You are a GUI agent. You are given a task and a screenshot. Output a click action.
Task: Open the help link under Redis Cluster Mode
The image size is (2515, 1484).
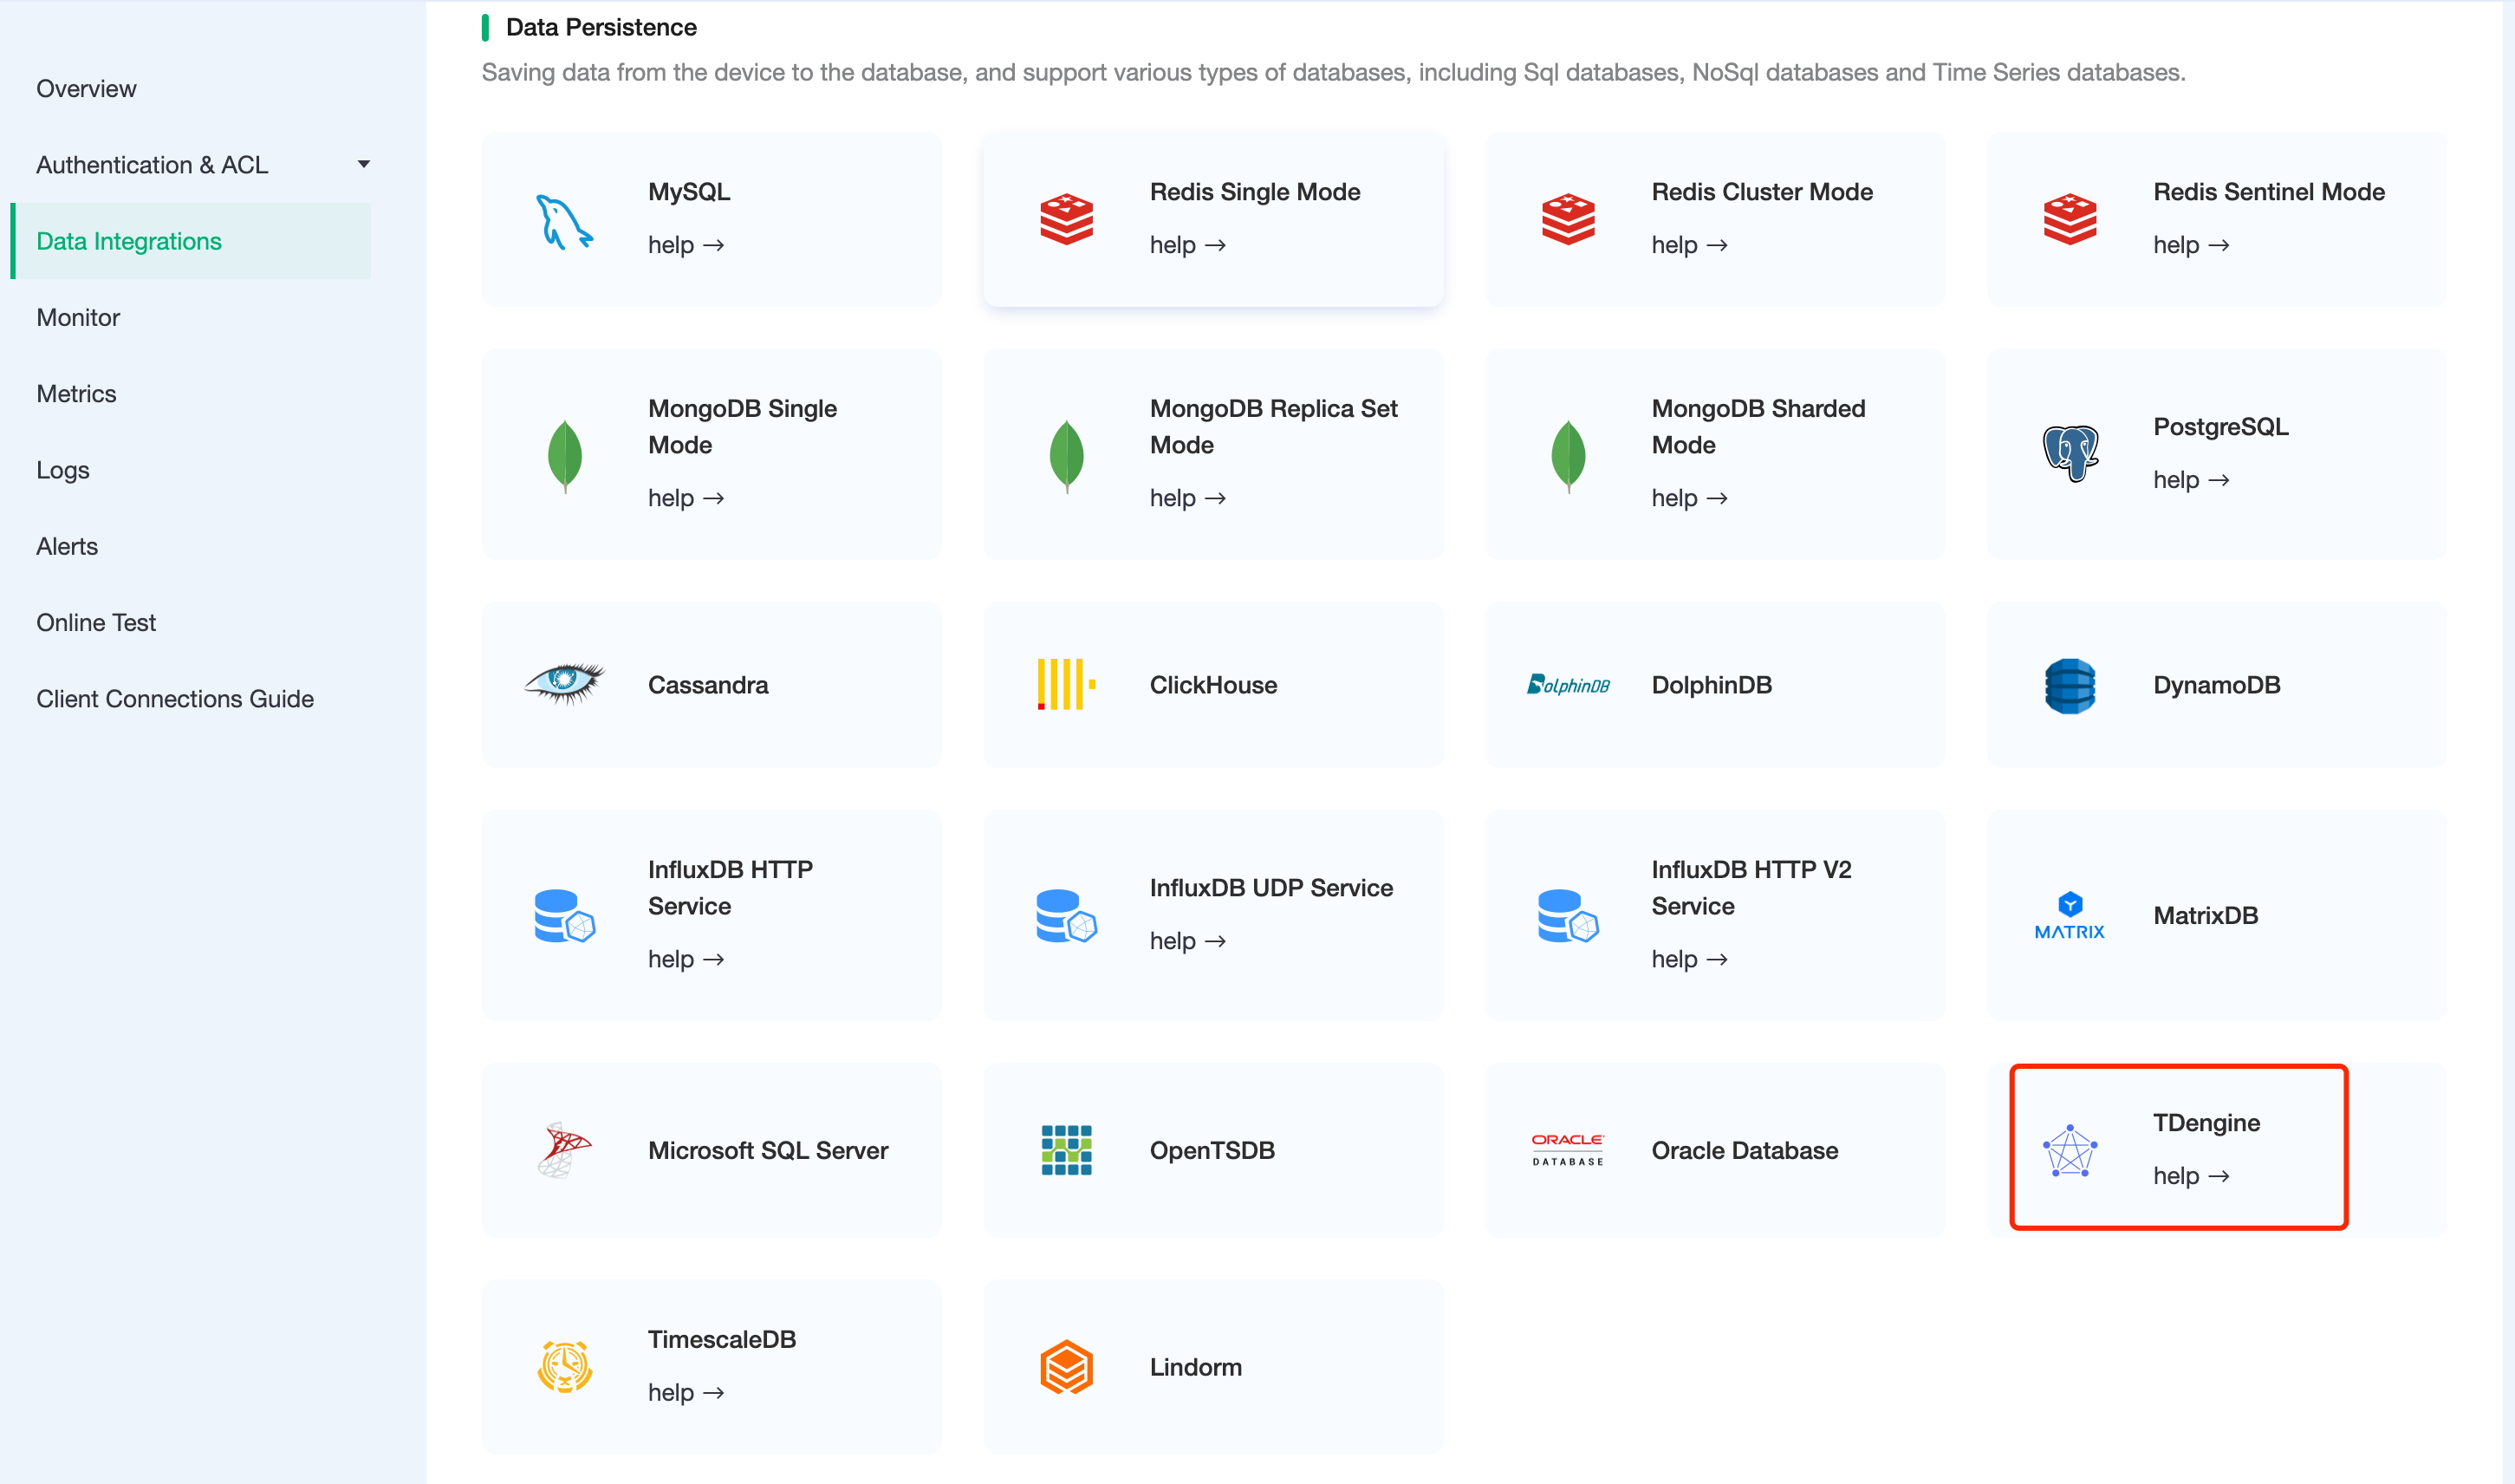1688,245
